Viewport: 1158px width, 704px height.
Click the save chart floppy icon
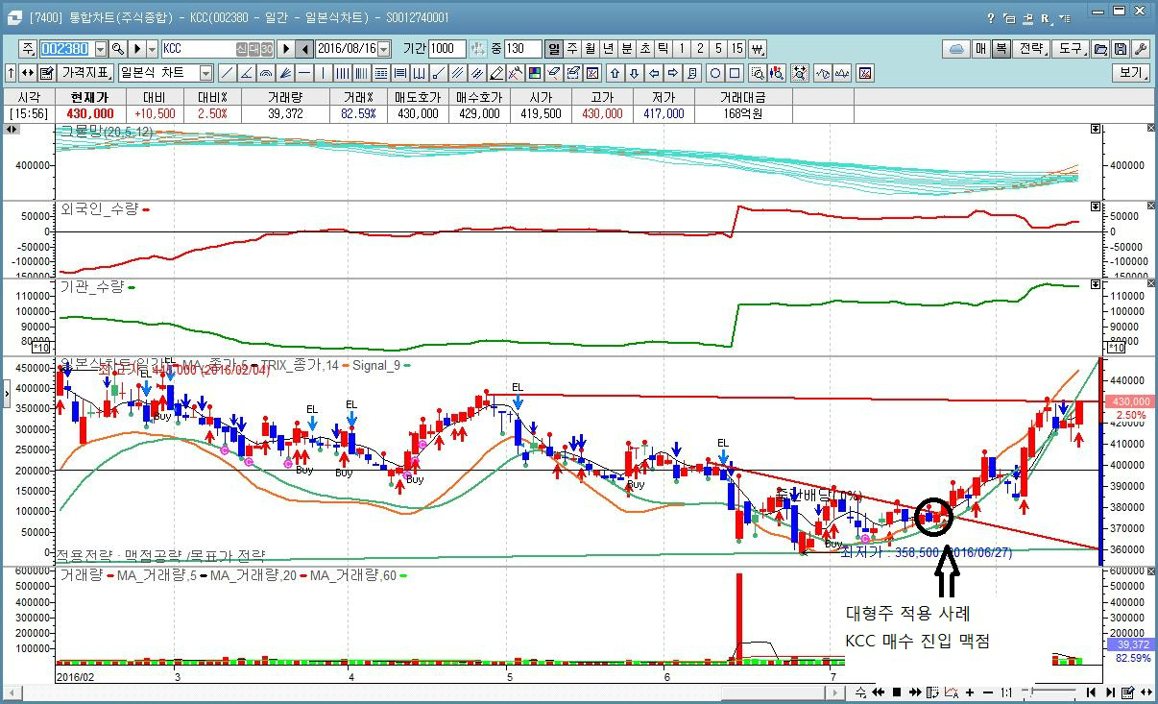coord(1122,49)
